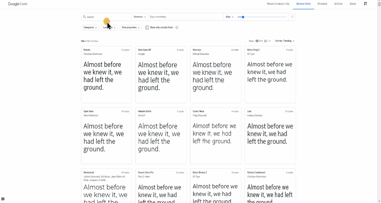Open the About tab
381x203 pixels.
tap(353, 4)
